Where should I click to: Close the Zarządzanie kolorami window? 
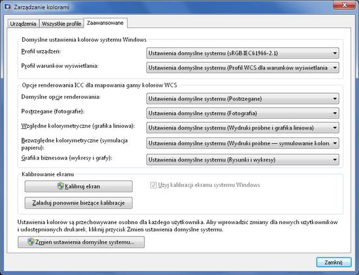pyautogui.click(x=344, y=5)
